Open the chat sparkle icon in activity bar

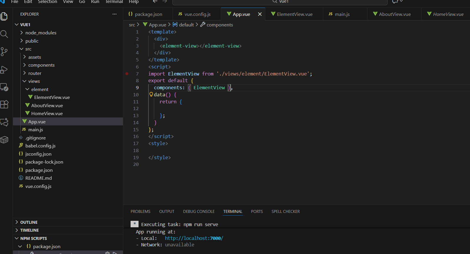click(4, 122)
